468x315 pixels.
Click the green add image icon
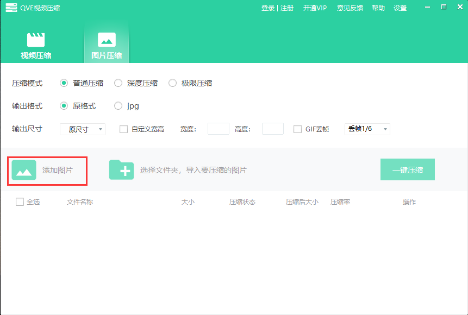(24, 170)
